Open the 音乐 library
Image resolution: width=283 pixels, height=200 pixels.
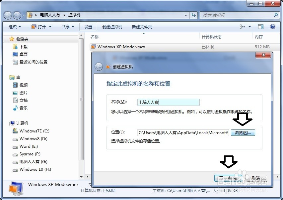point(24,108)
